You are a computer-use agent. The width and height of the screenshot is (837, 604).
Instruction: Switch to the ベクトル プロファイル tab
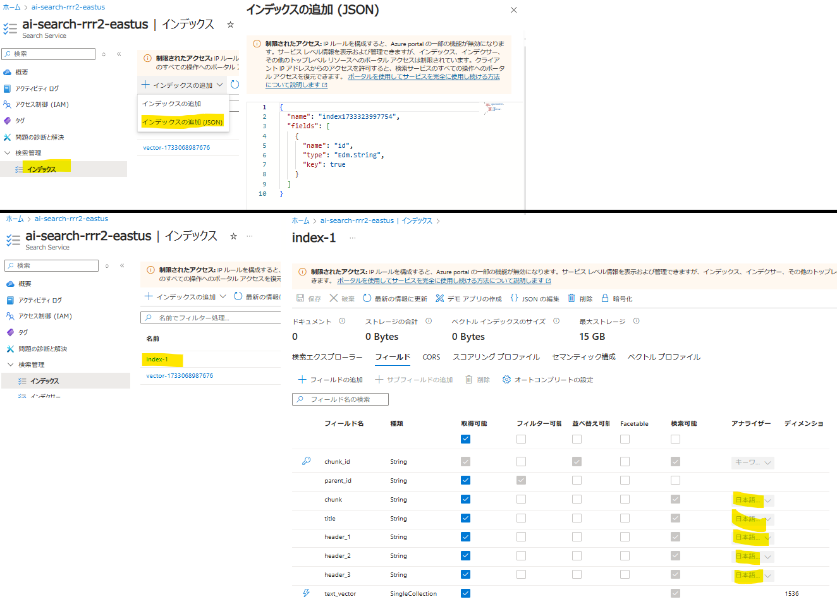pos(664,357)
